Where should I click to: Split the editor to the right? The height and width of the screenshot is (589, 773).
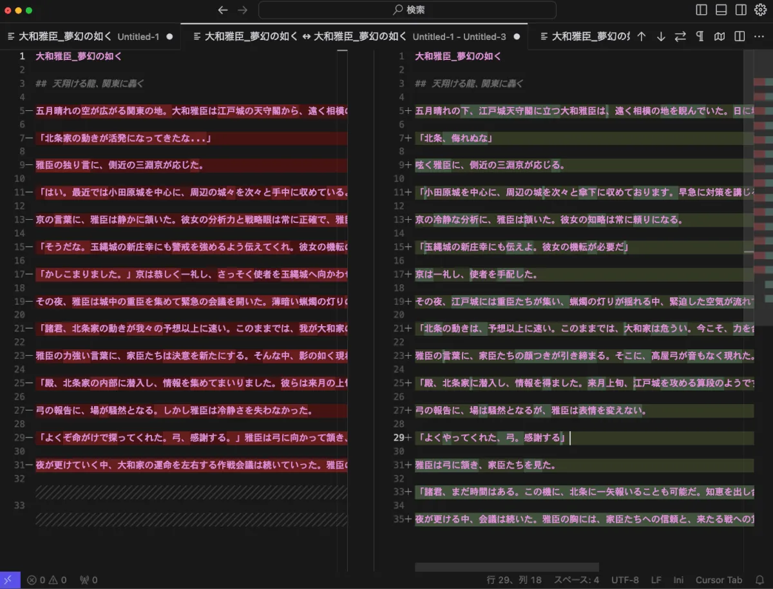pos(740,37)
